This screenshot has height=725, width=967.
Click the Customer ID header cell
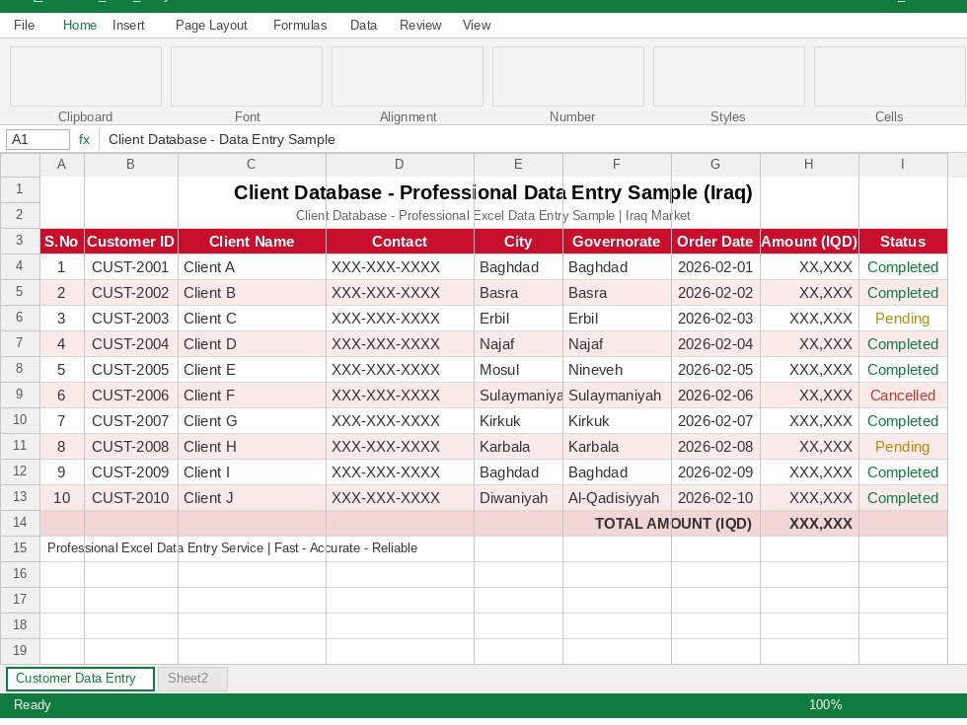[x=130, y=241]
